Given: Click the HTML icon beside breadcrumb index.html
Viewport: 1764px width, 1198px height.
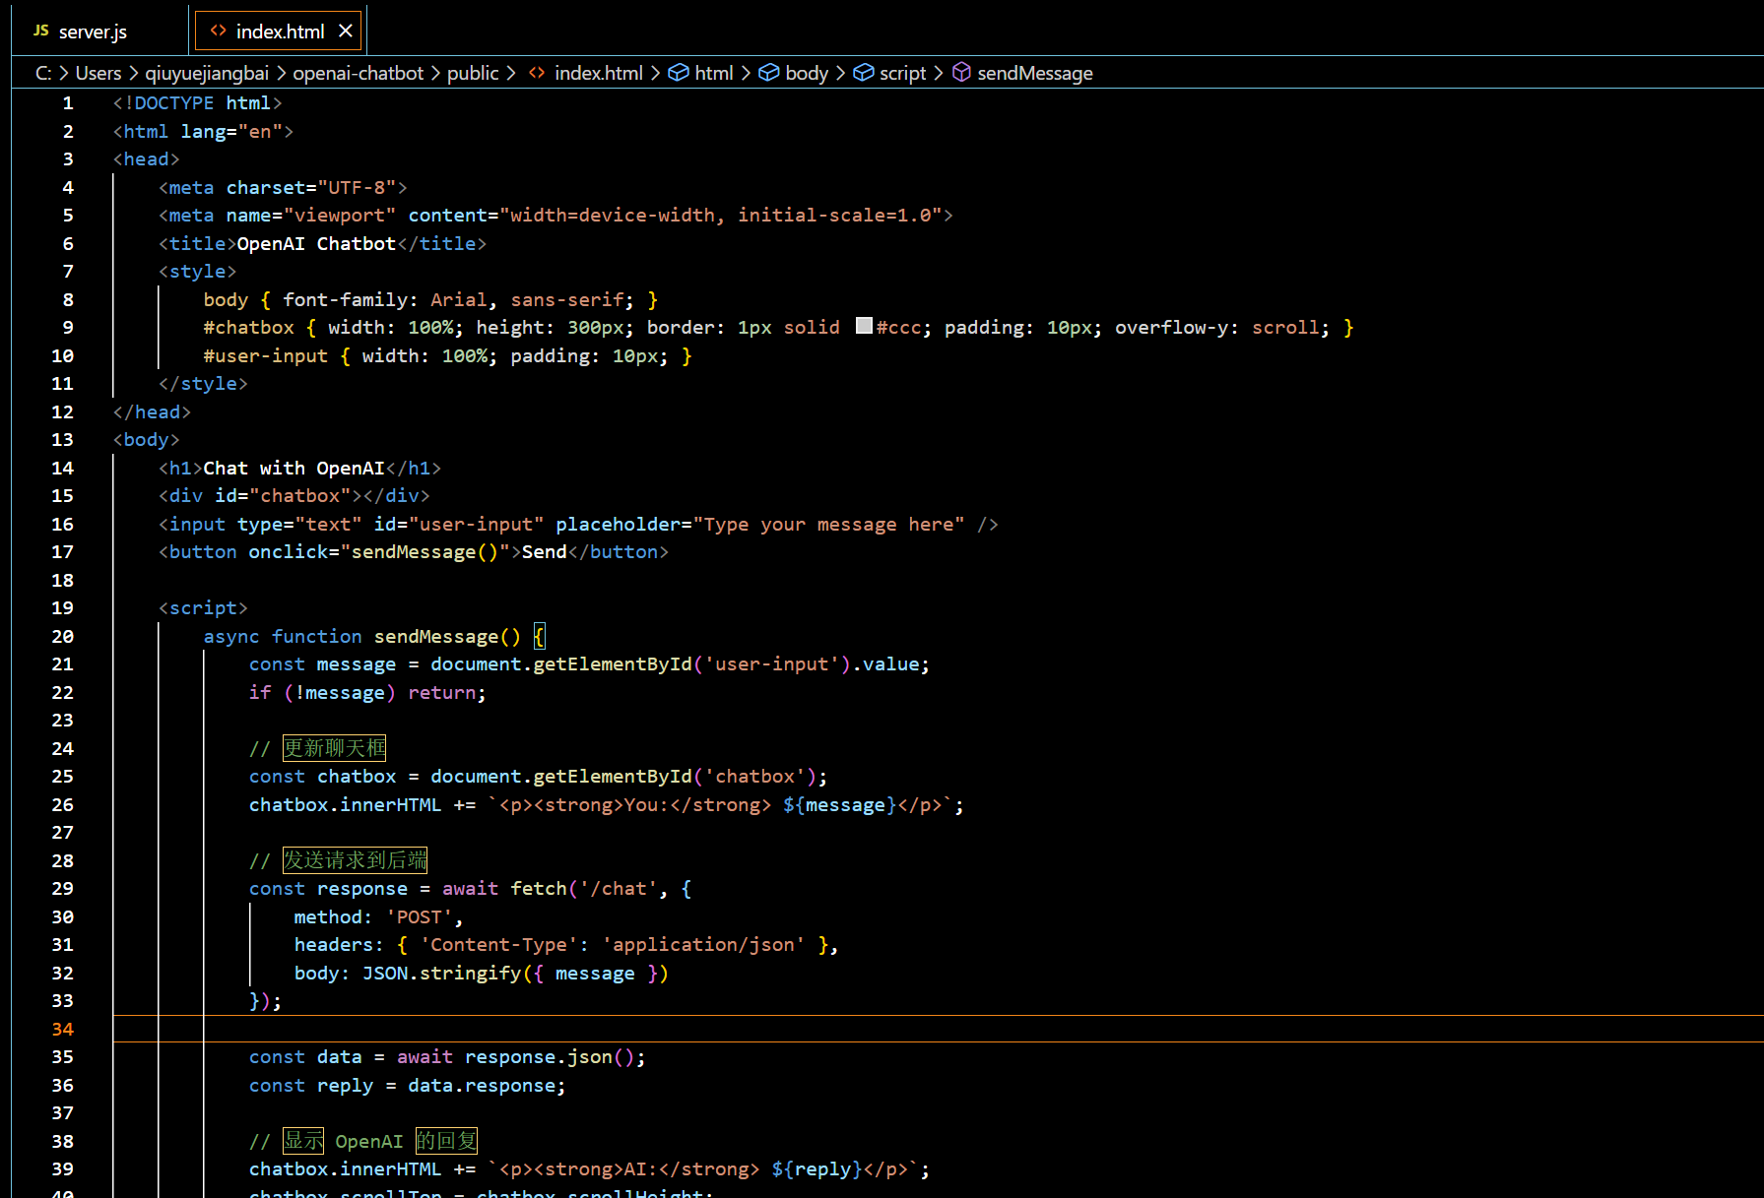Looking at the screenshot, I should click(537, 73).
